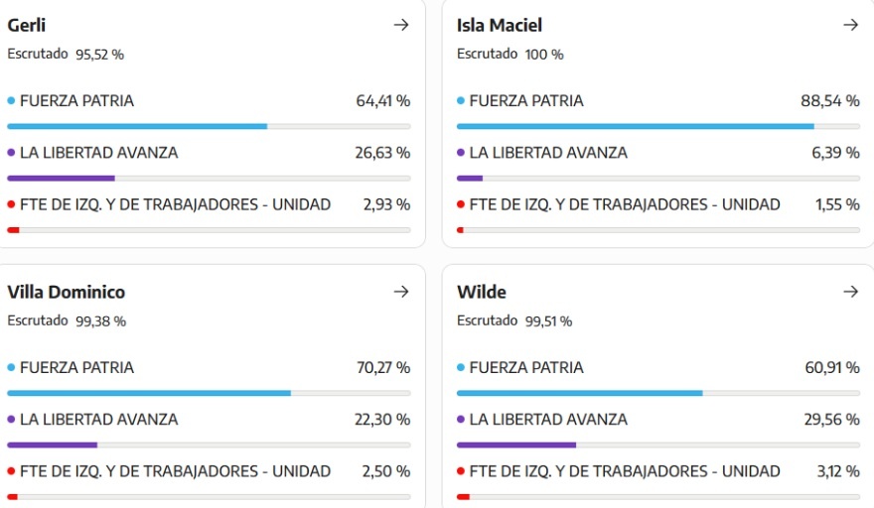This screenshot has width=874, height=508.
Task: Click blue dot beside Fuerza Patria in Gerli
Action: tap(11, 101)
